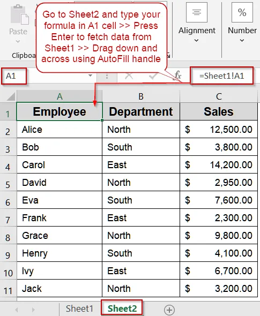Click Alice's North department cell
Image resolution: width=260 pixels, height=316 pixels.
(x=141, y=130)
